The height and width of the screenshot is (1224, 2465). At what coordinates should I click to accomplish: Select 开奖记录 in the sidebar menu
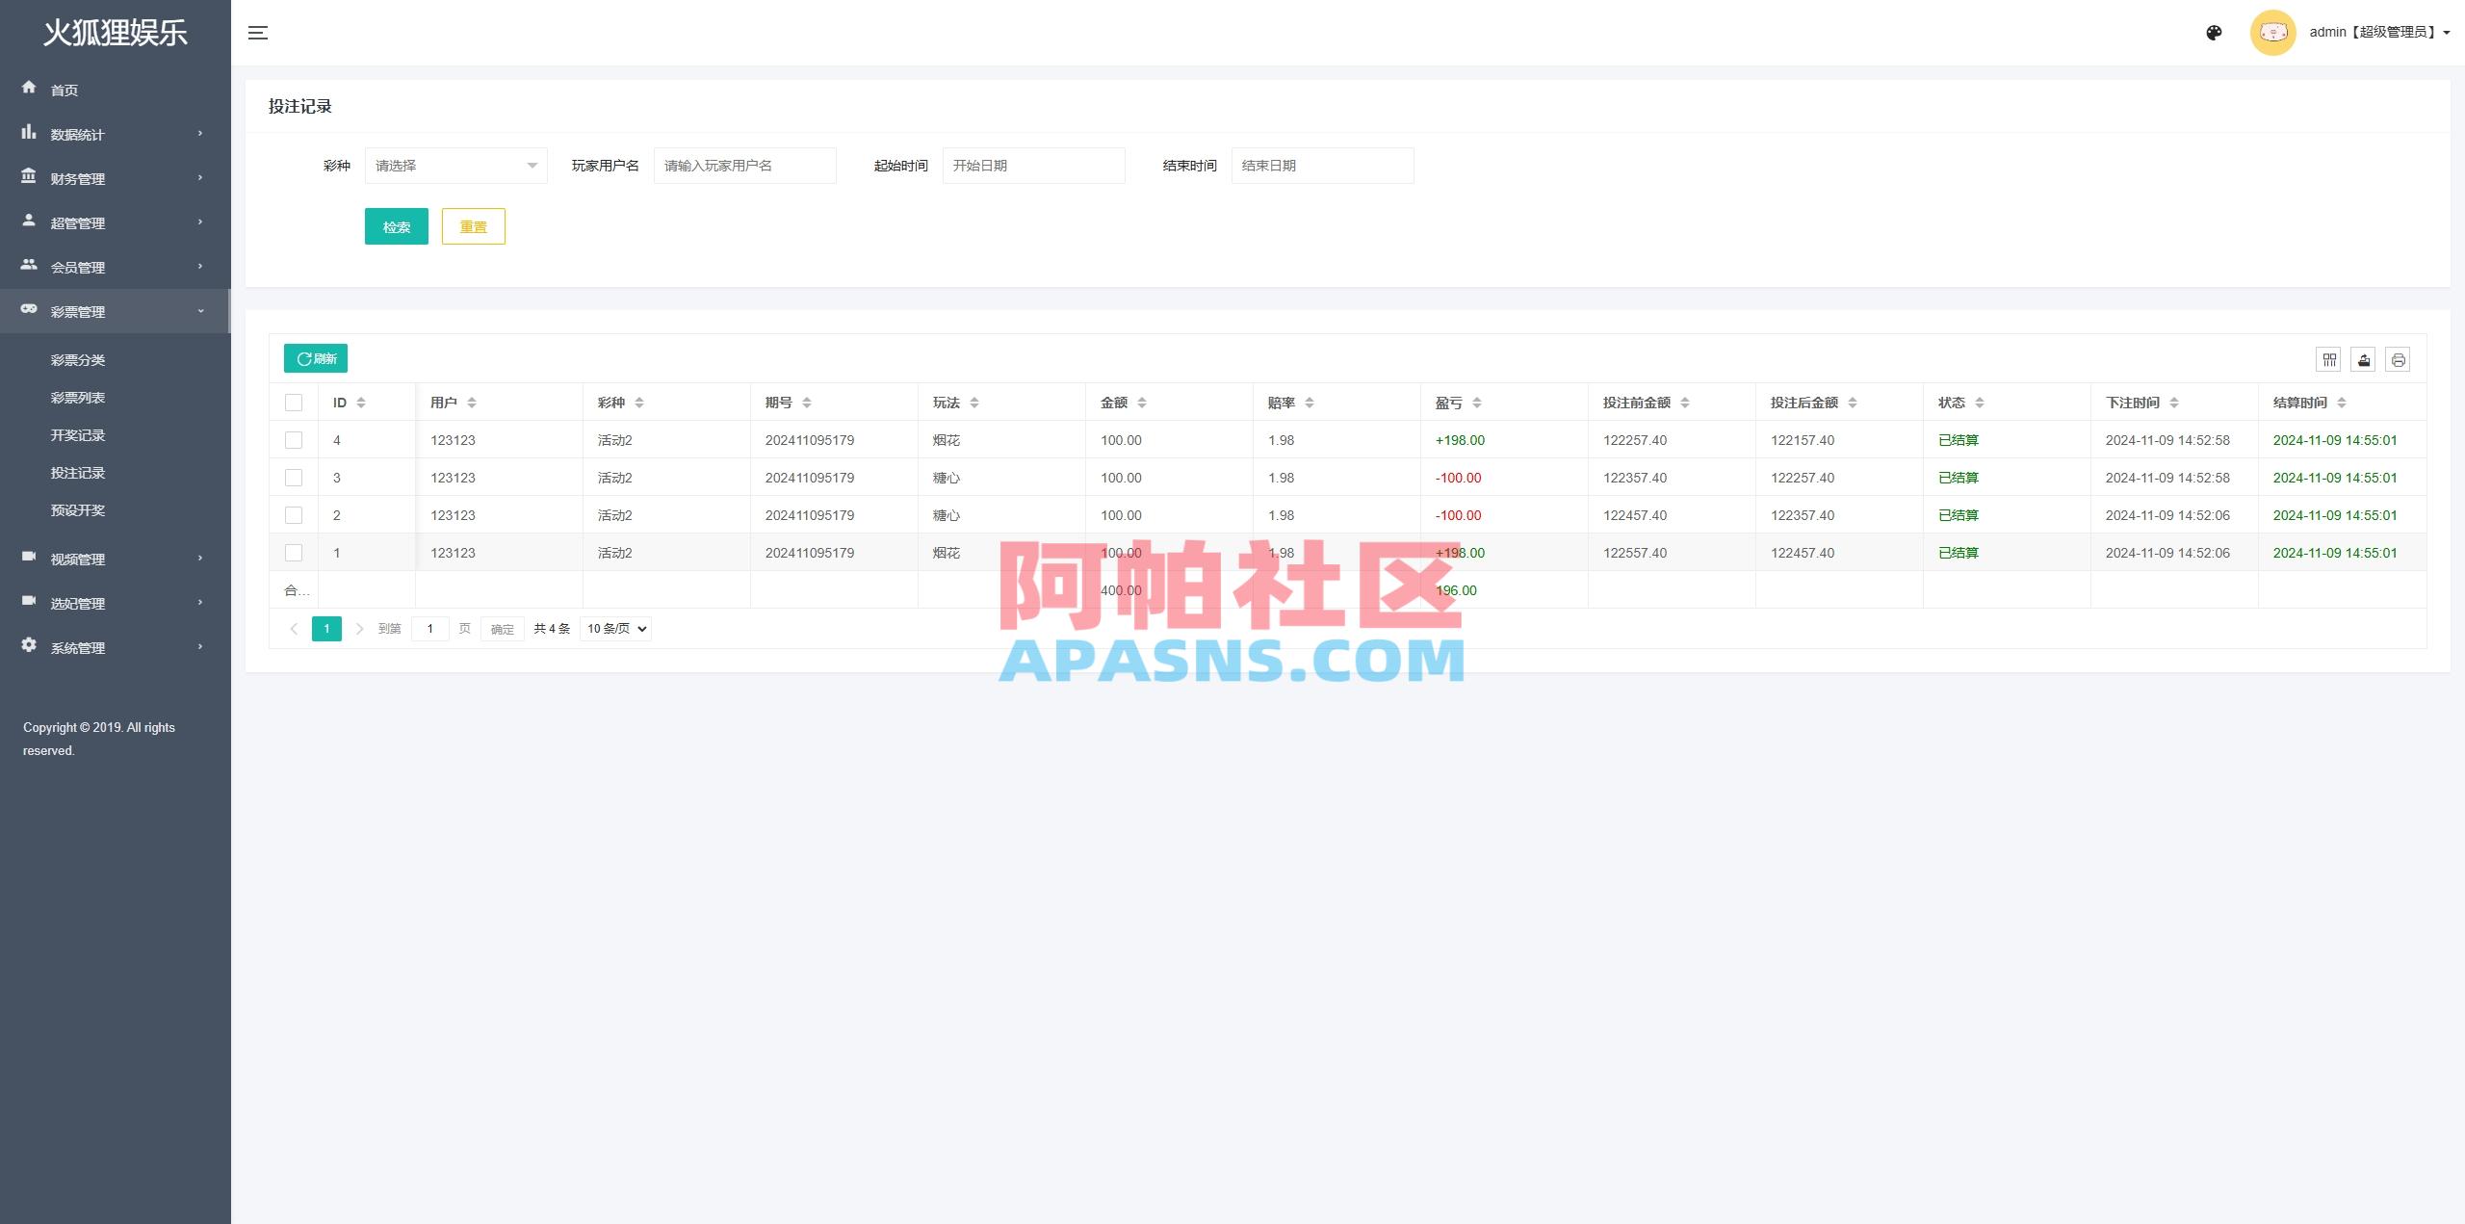(75, 434)
